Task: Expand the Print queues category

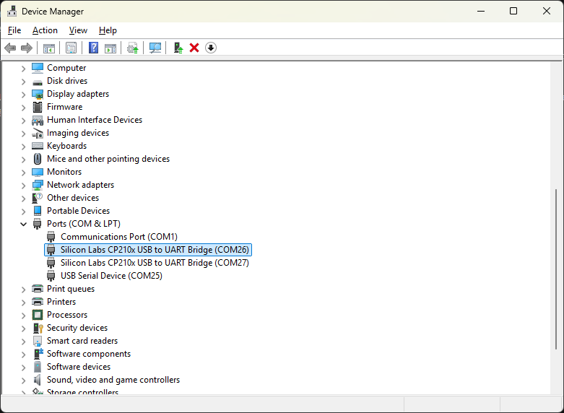Action: point(23,290)
